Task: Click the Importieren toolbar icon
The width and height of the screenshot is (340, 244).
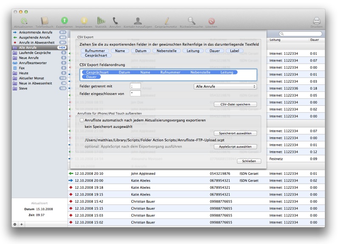Action: point(84,21)
